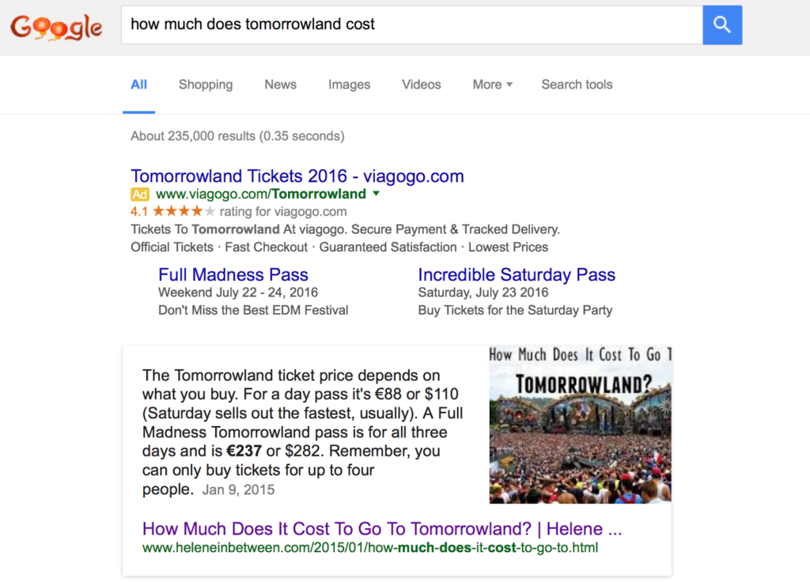Open the Incredible Saturday Pass link
Image resolution: width=810 pixels, height=582 pixels.
[517, 274]
